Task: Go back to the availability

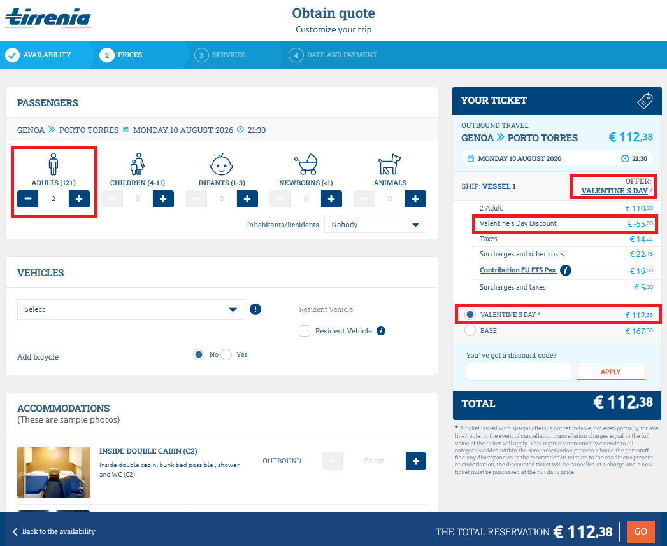Action: pyautogui.click(x=54, y=531)
